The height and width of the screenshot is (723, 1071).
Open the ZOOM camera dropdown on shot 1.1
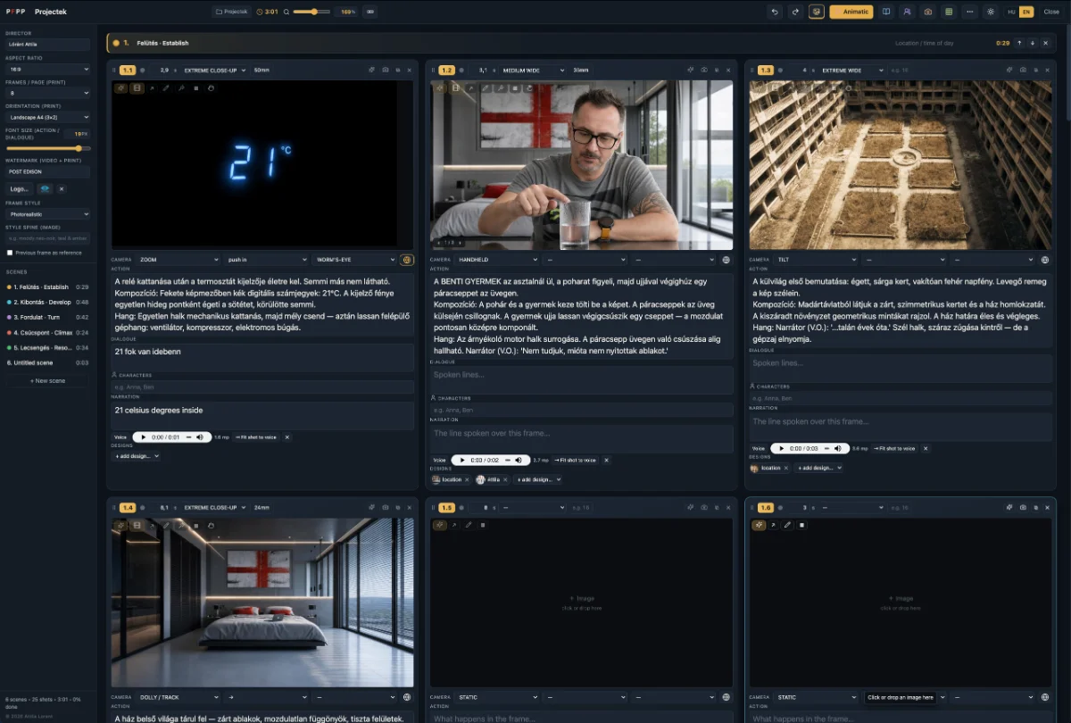coord(178,260)
